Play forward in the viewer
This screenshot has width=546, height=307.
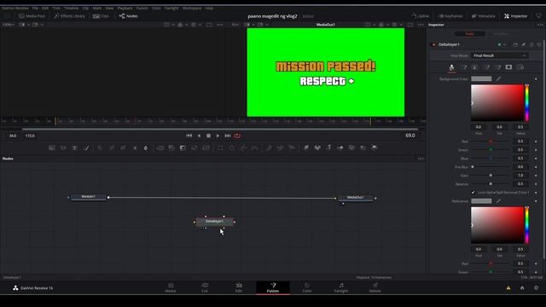tap(218, 136)
